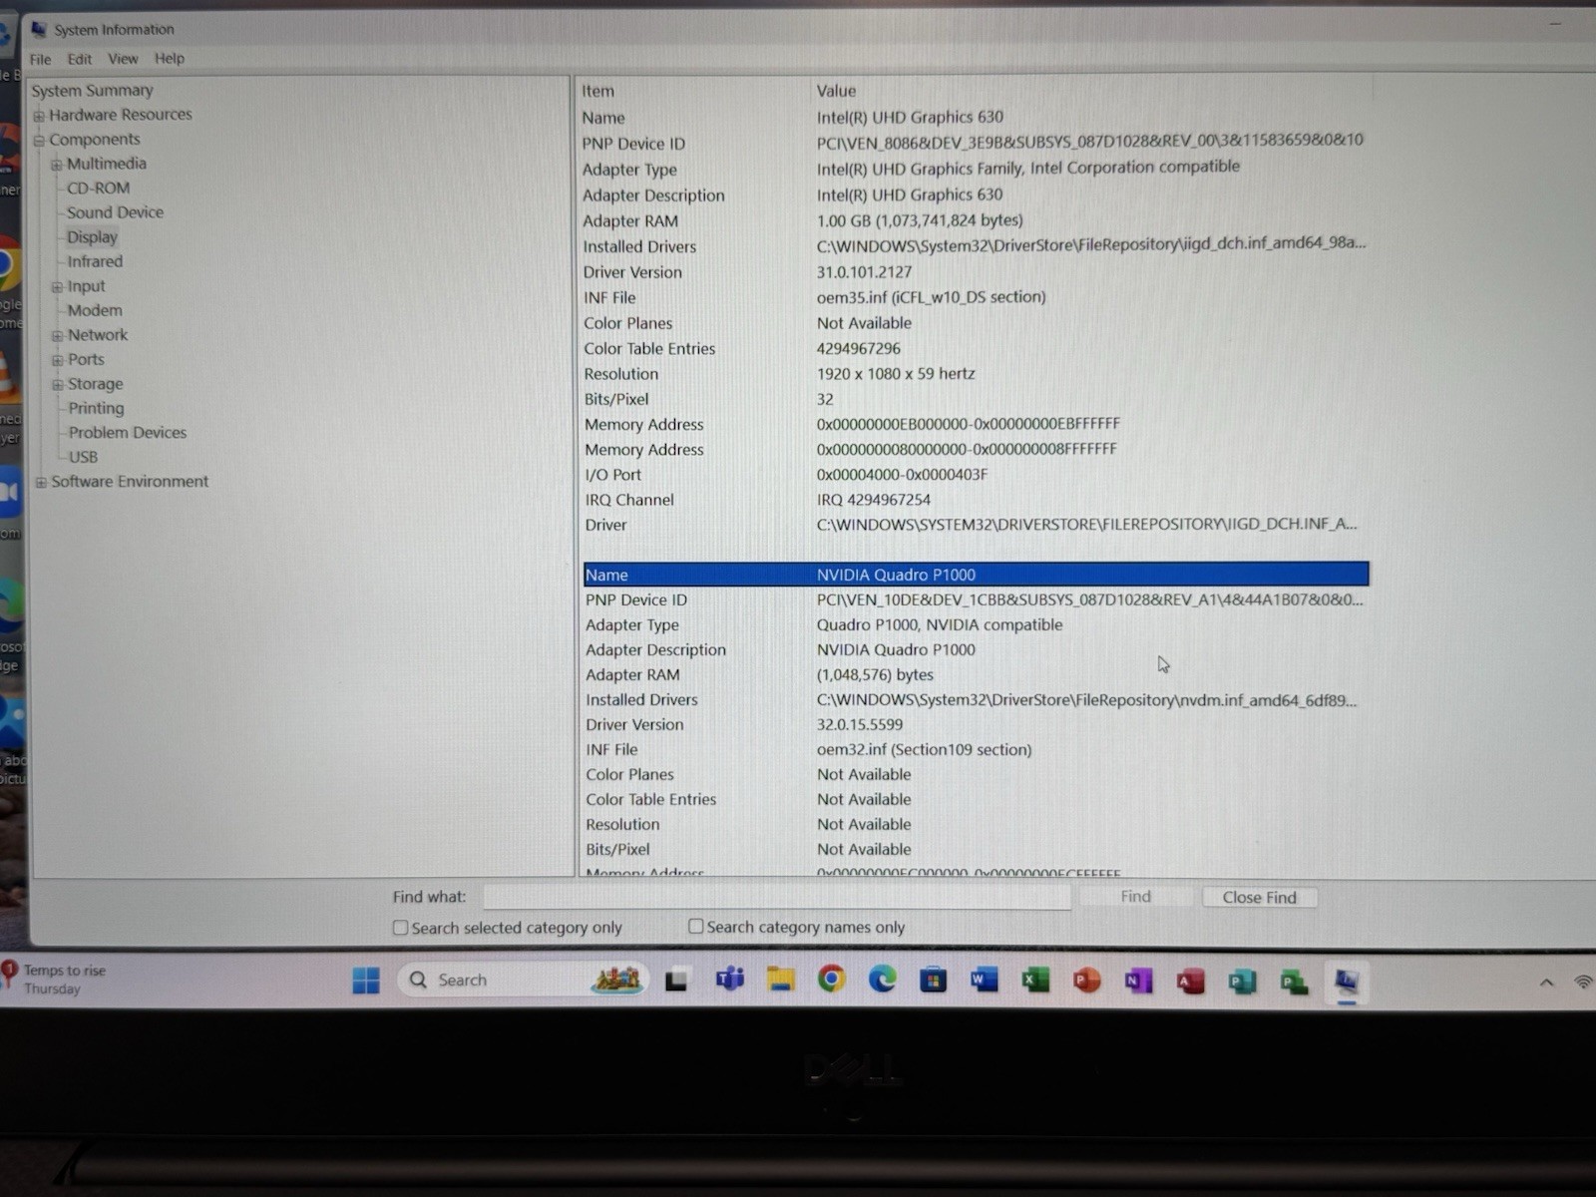Enable 'Search category names only' checkbox
The height and width of the screenshot is (1197, 1596).
(695, 927)
